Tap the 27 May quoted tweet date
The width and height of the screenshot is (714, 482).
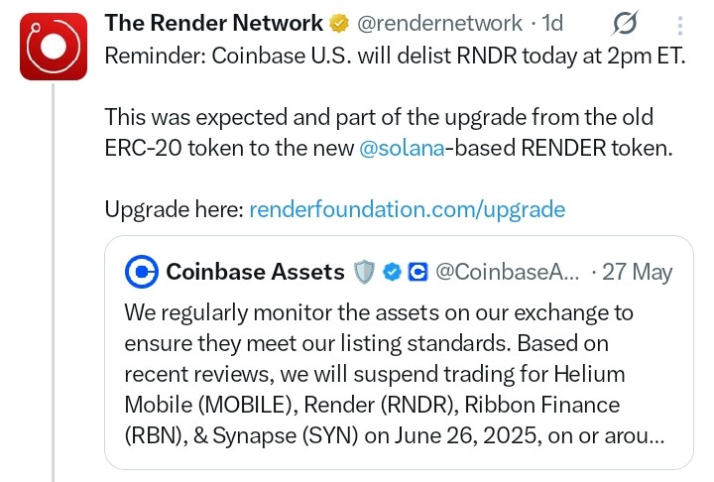coord(637,272)
